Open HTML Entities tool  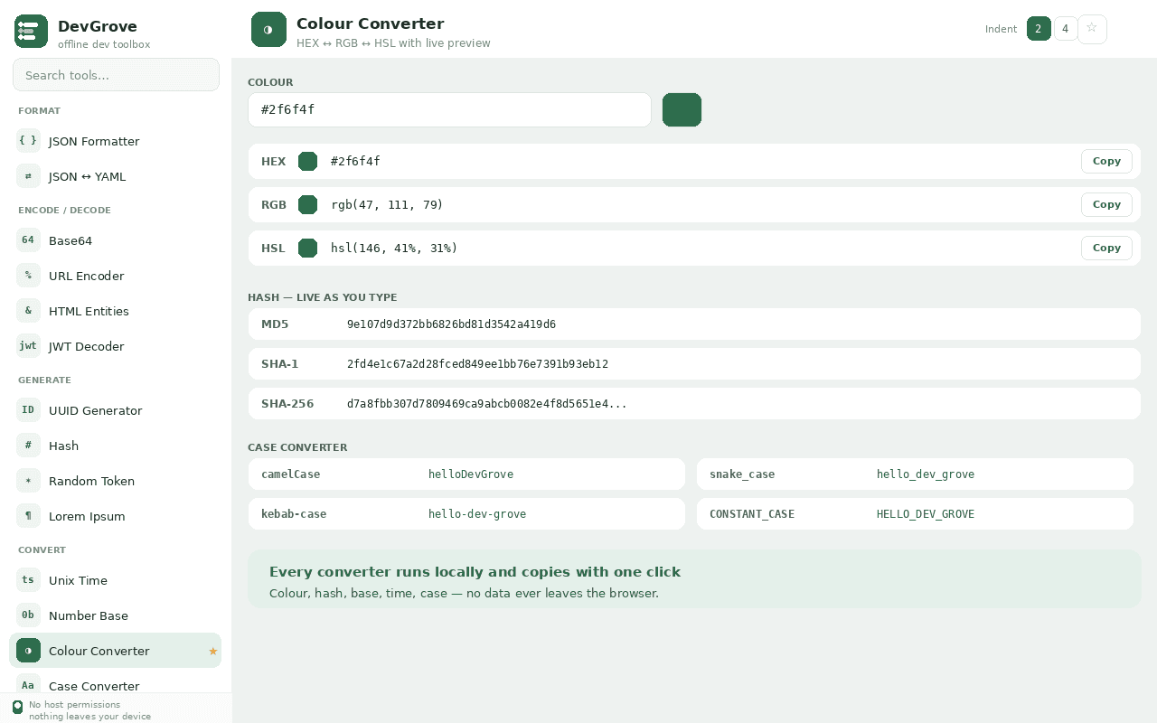pos(115,311)
